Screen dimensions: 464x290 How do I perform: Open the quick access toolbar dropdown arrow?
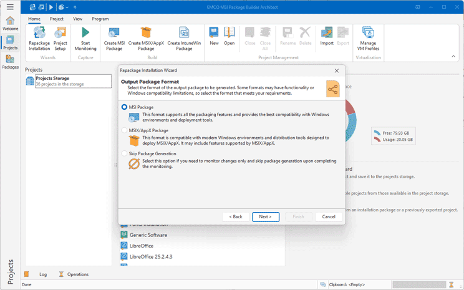75,7
